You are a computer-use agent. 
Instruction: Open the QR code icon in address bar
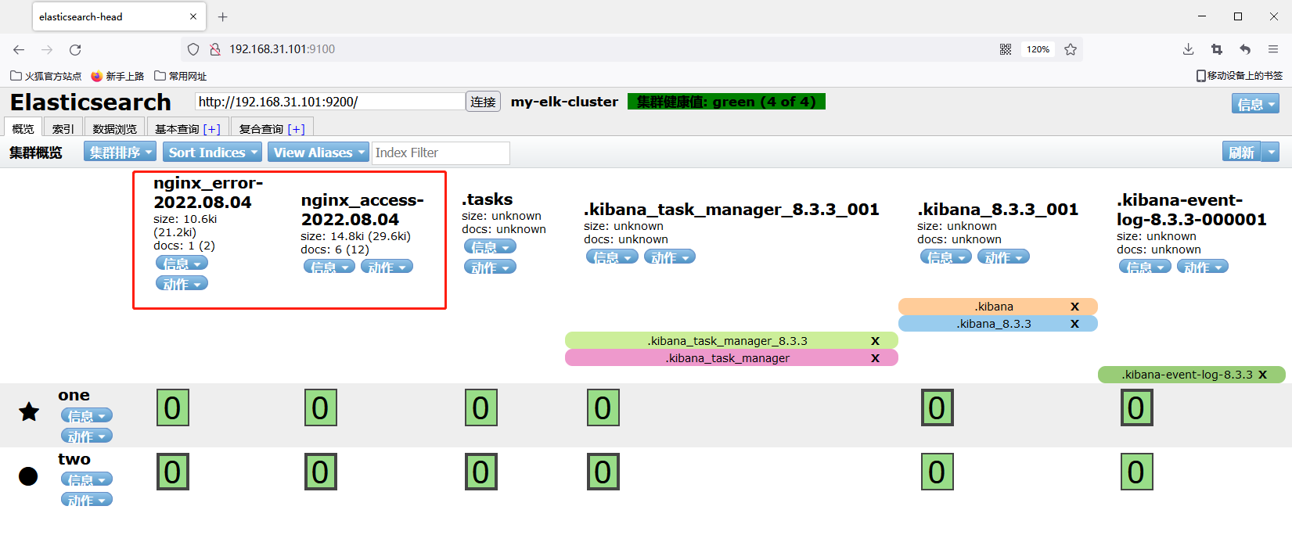pos(1006,49)
